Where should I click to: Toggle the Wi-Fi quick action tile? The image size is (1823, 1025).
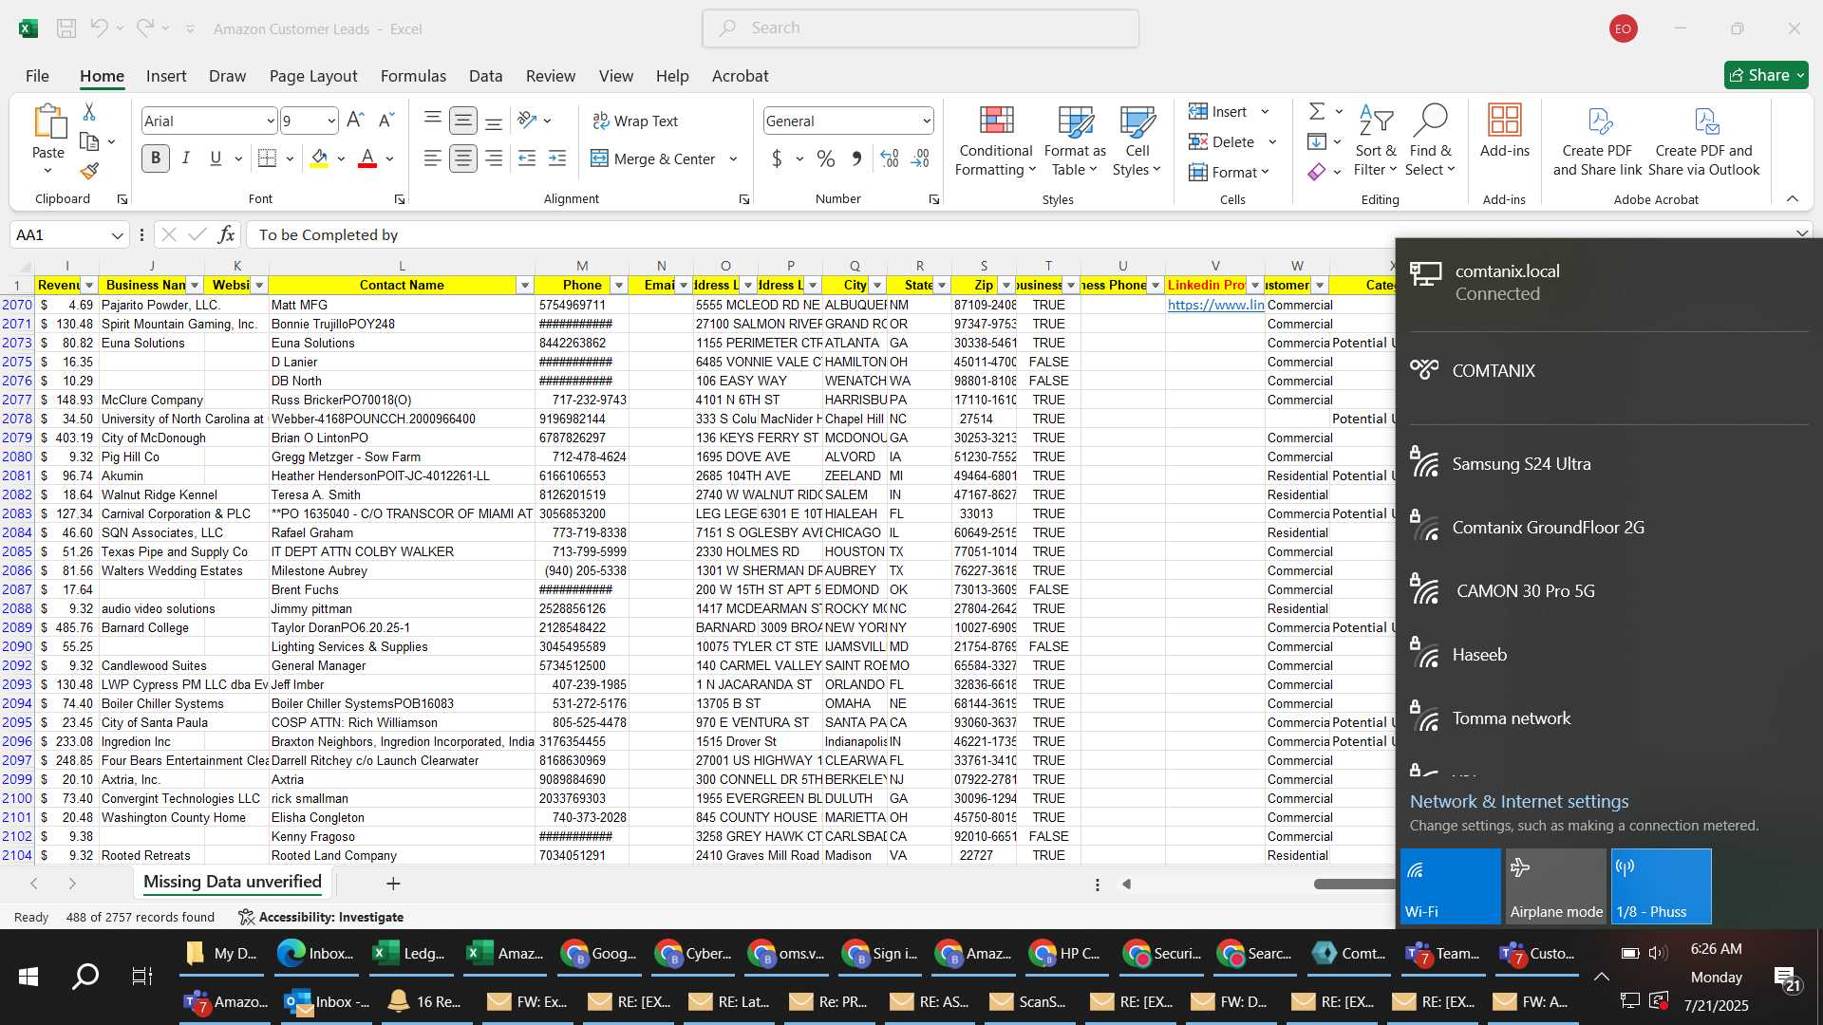(1450, 886)
